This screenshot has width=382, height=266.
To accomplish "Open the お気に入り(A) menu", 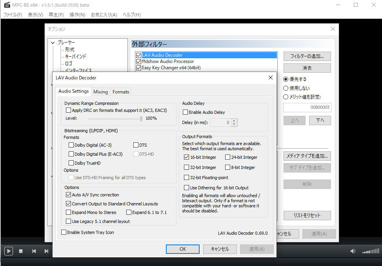I will click(104, 15).
